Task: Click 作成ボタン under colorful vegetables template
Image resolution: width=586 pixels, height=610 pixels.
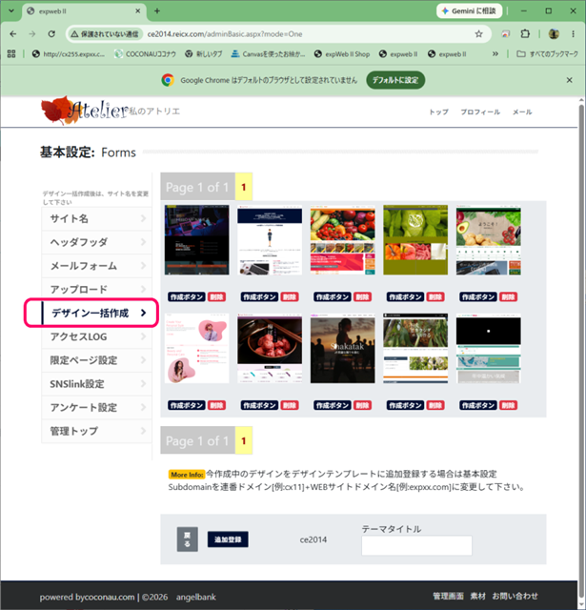Action: pyautogui.click(x=333, y=297)
